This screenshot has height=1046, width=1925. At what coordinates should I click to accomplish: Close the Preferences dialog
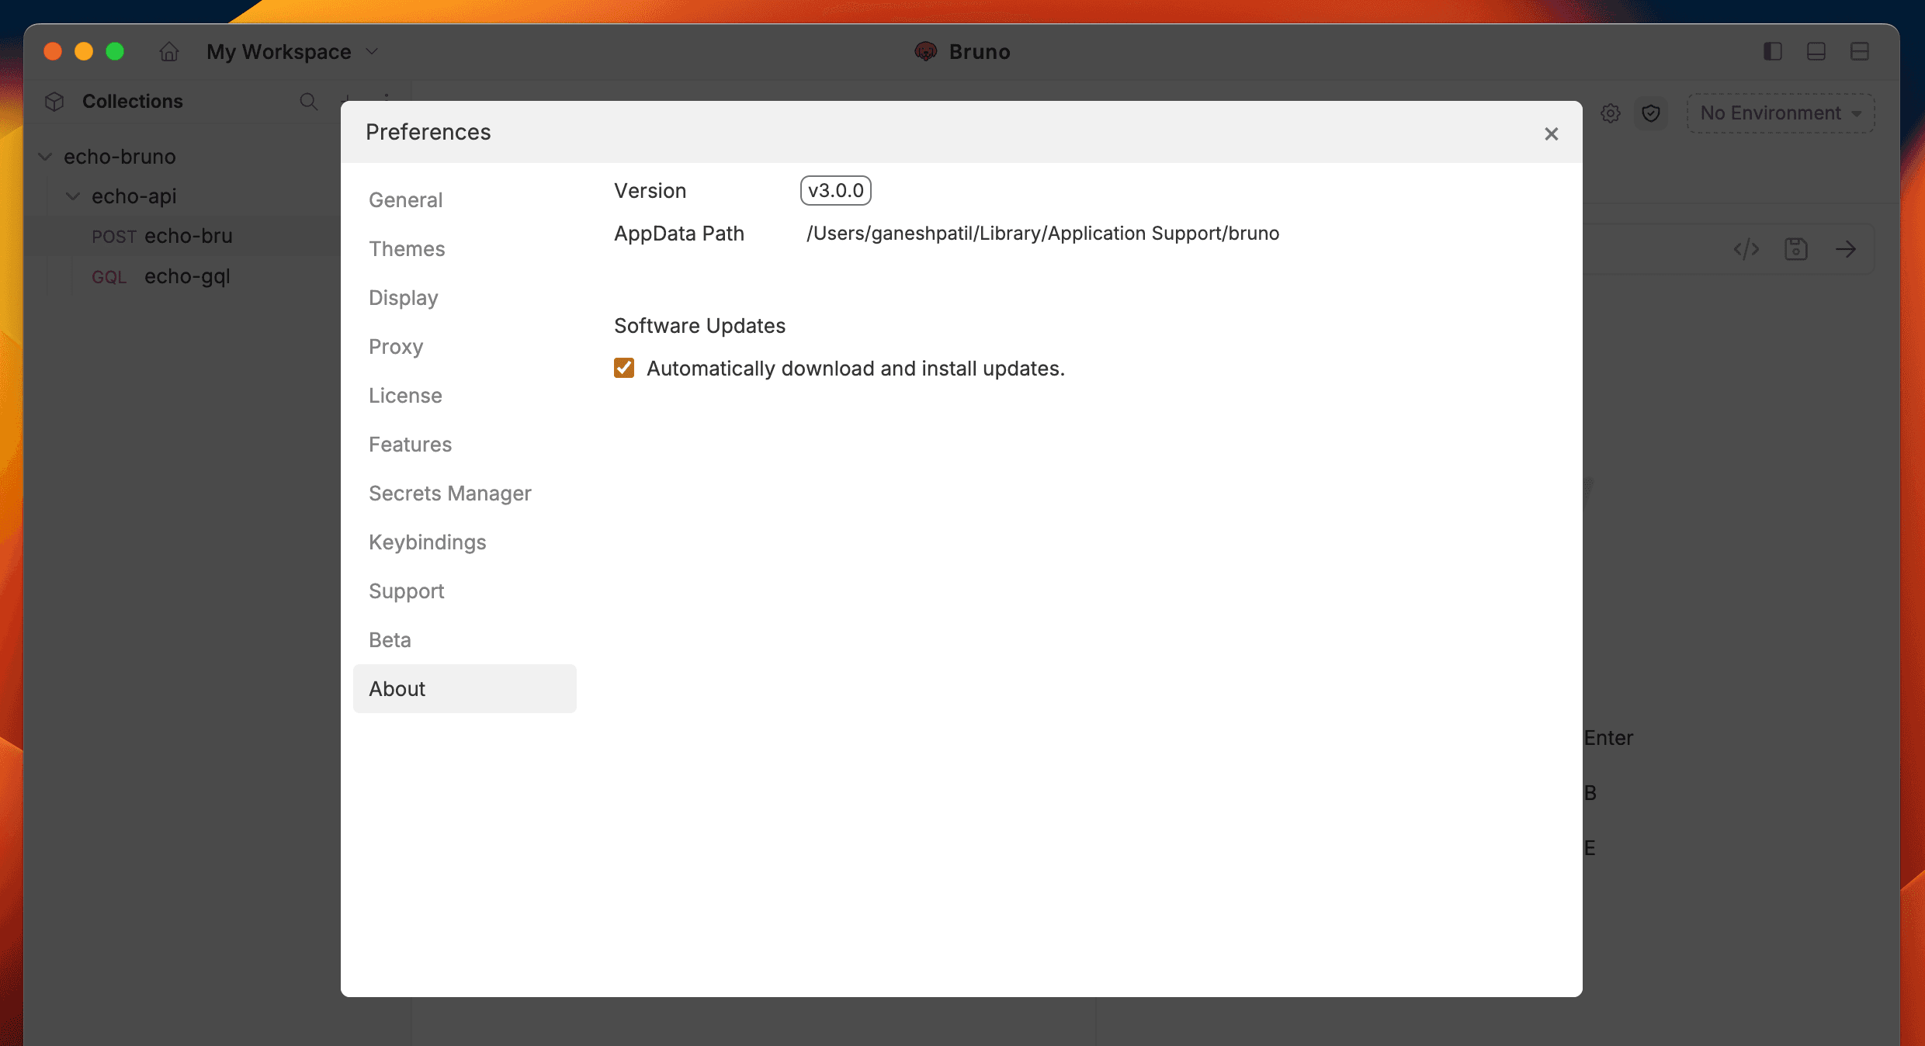click(1551, 134)
